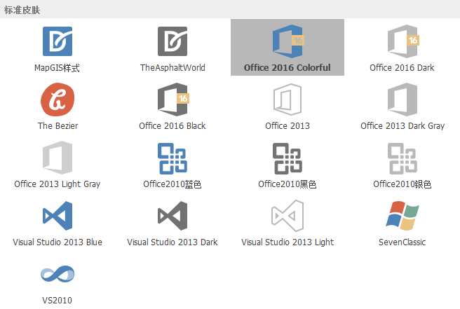Choose the Office2010黑色 skin icon
This screenshot has height=309, width=460.
pos(287,158)
